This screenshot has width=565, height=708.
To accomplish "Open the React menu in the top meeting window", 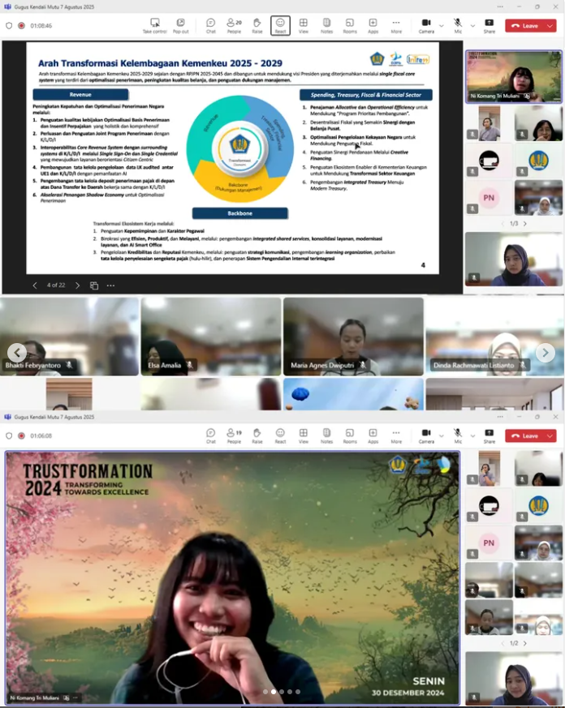I will click(280, 25).
